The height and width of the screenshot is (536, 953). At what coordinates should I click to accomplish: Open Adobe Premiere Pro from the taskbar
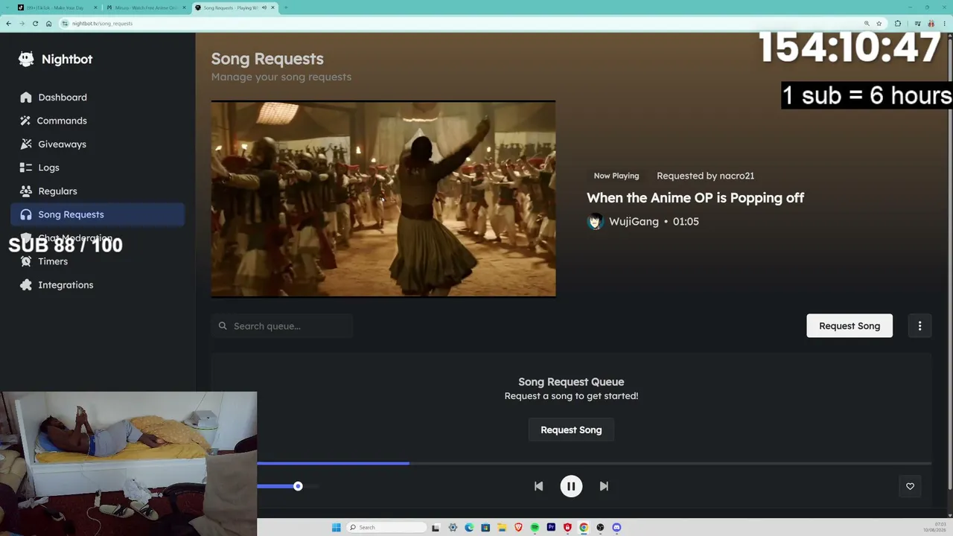(551, 527)
